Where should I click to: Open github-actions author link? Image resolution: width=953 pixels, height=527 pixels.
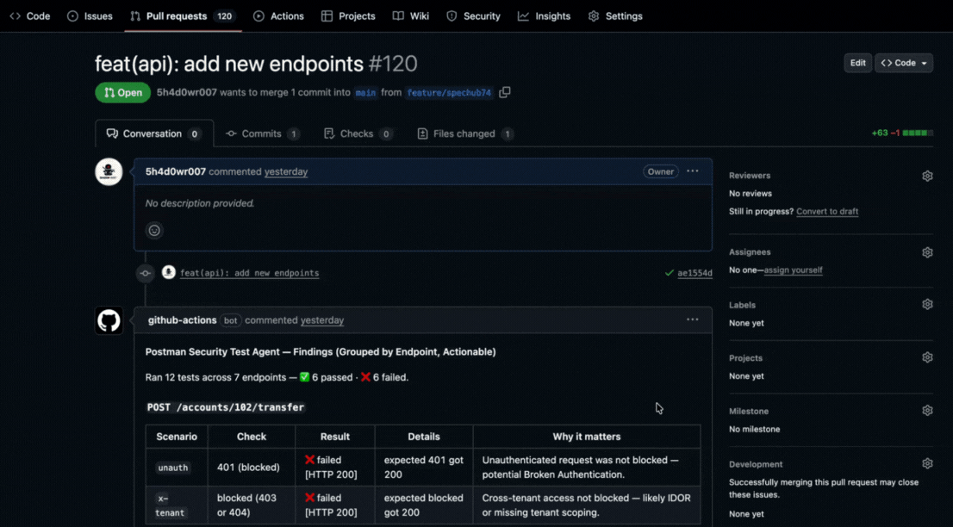(183, 320)
